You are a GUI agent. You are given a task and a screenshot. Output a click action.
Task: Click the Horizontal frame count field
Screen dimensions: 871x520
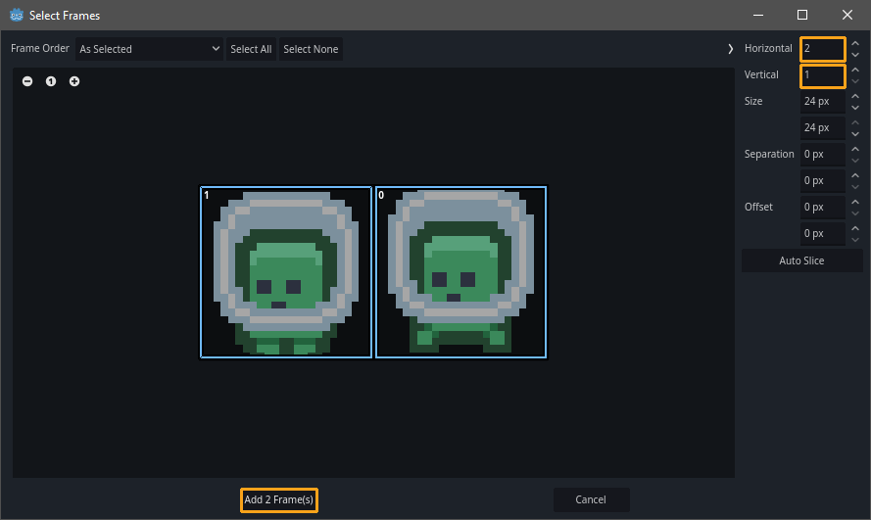821,49
